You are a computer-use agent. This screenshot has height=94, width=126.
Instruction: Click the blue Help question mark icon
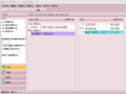pyautogui.click(x=44, y=10)
